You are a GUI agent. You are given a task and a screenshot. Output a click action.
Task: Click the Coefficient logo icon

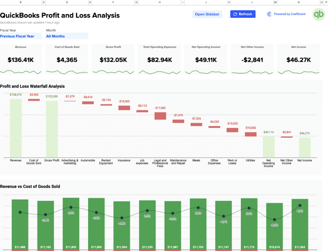(269, 14)
